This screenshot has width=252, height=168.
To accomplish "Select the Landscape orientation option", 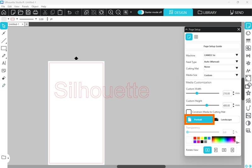I will tap(226, 119).
